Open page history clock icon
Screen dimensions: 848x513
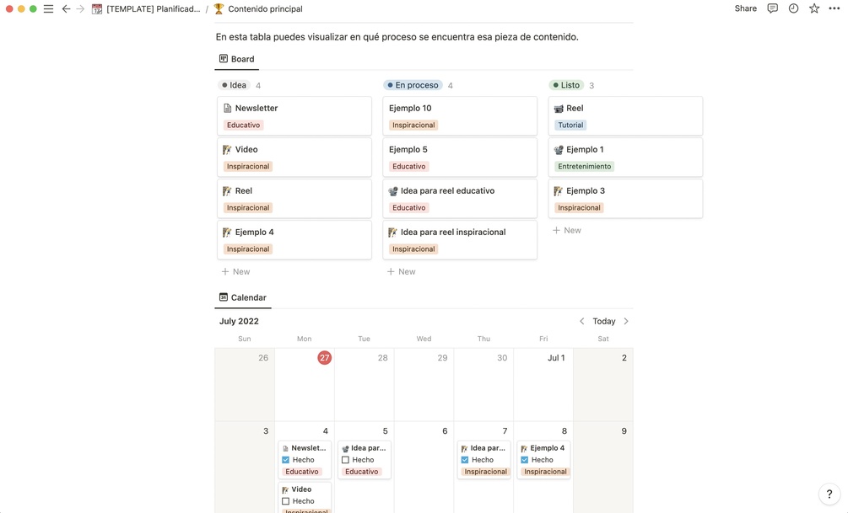(x=793, y=8)
